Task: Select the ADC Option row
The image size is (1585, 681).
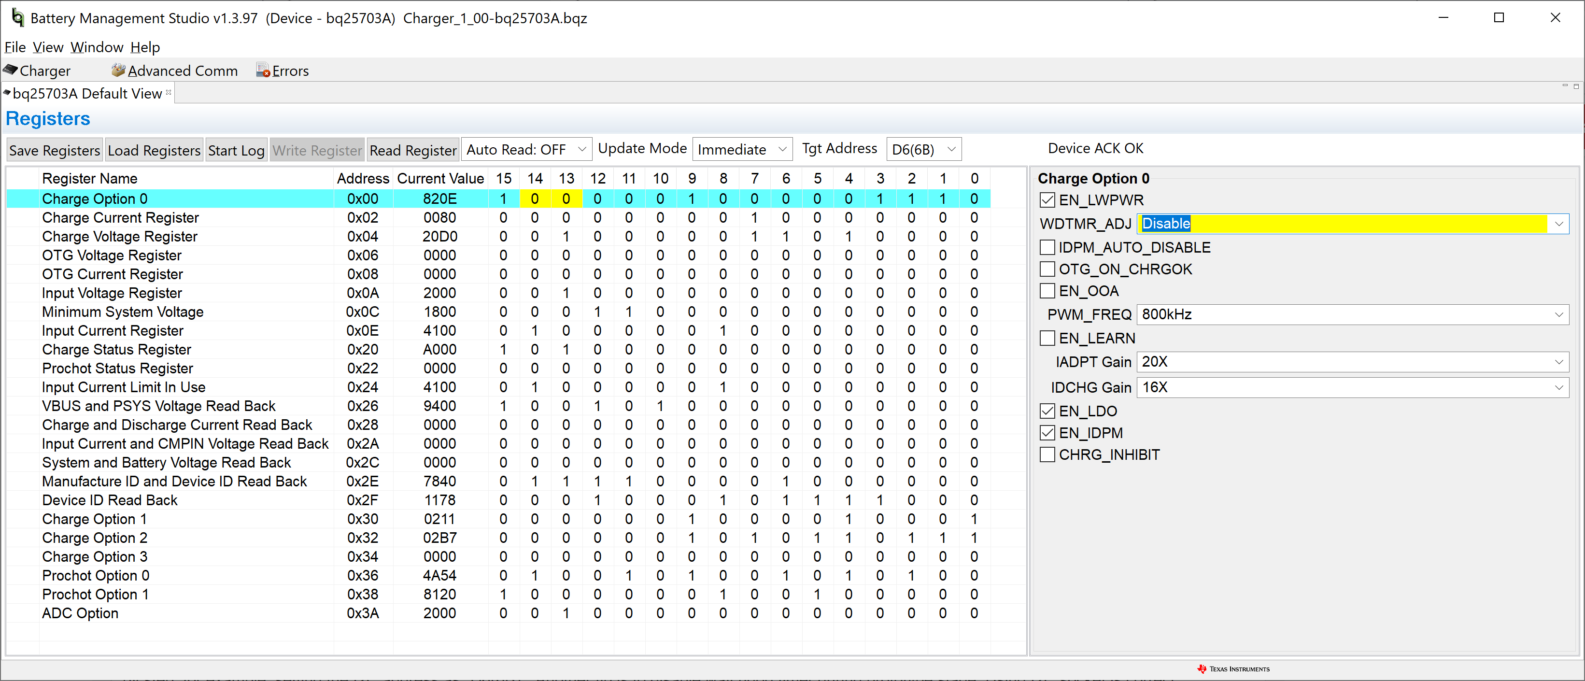Action: click(498, 613)
